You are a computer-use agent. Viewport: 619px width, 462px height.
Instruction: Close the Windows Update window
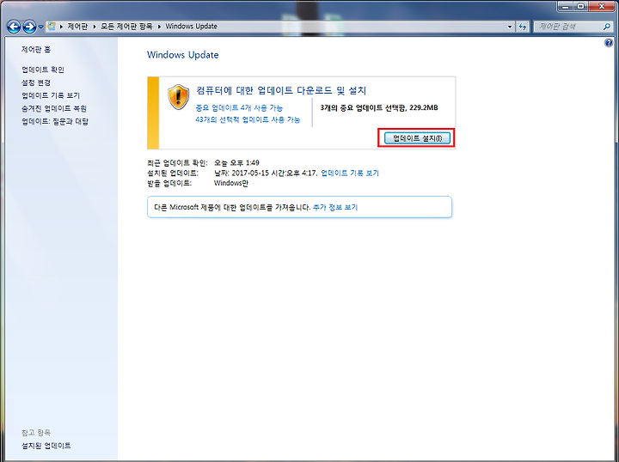click(x=602, y=6)
